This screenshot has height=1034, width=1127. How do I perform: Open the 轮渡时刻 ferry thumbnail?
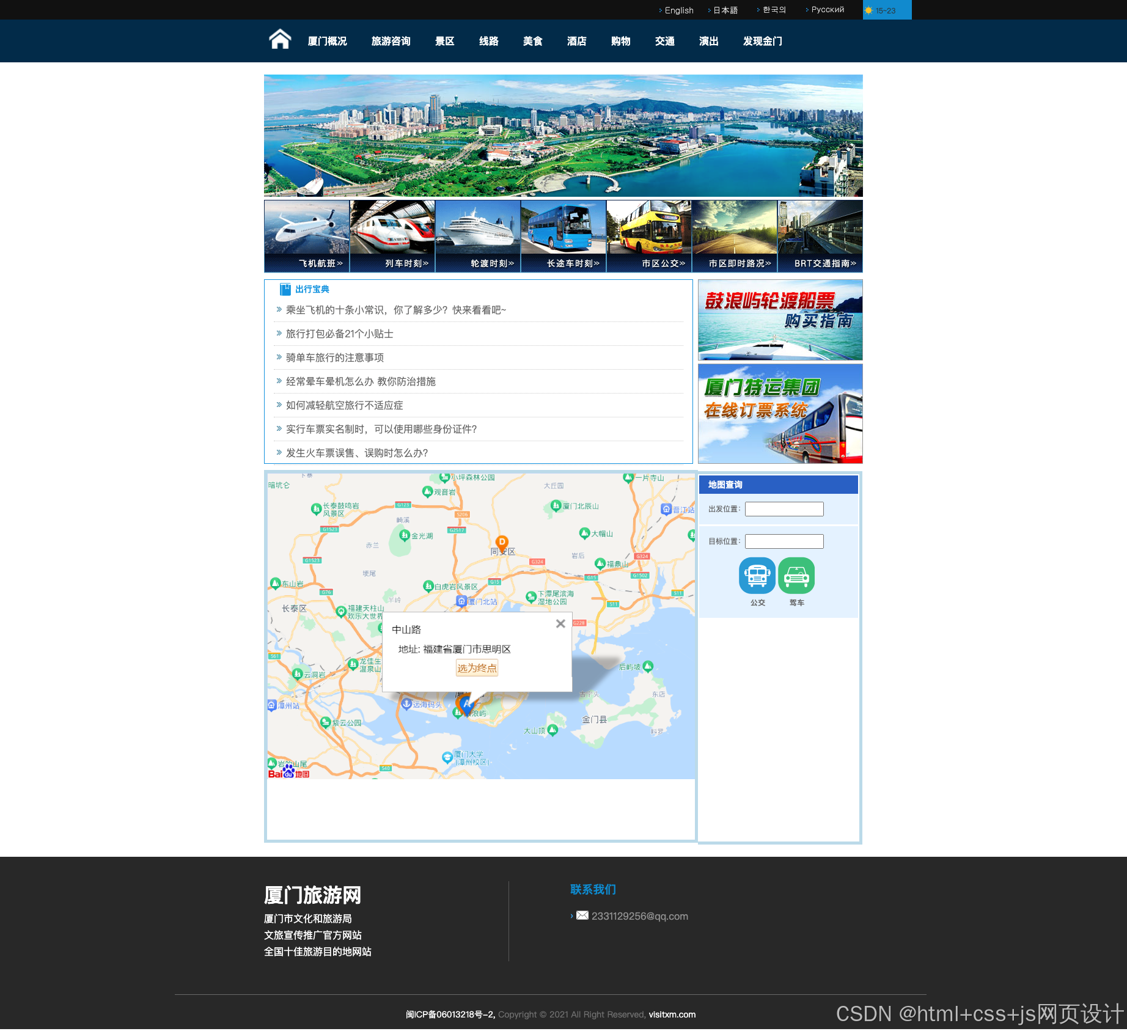click(x=478, y=236)
